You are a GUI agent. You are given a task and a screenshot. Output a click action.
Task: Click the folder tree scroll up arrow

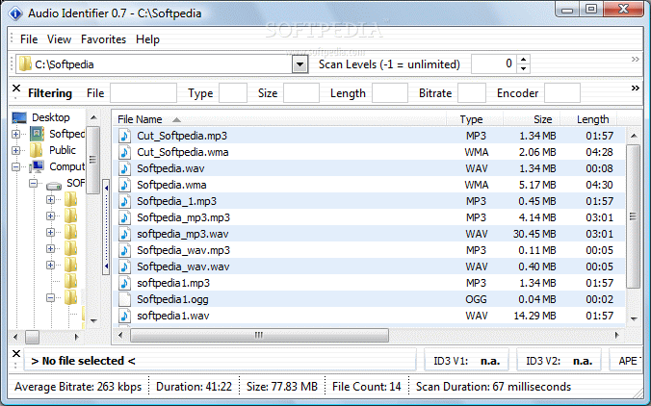pos(93,117)
